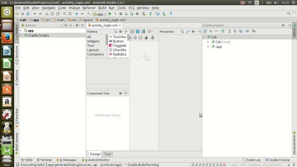Click the Paste icon in the toolbar

pos(58,14)
